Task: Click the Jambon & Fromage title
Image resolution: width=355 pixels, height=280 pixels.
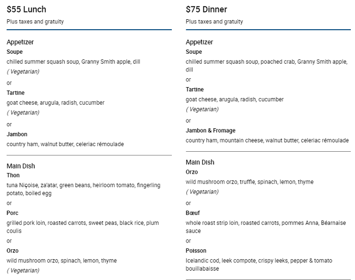Action: point(210,130)
